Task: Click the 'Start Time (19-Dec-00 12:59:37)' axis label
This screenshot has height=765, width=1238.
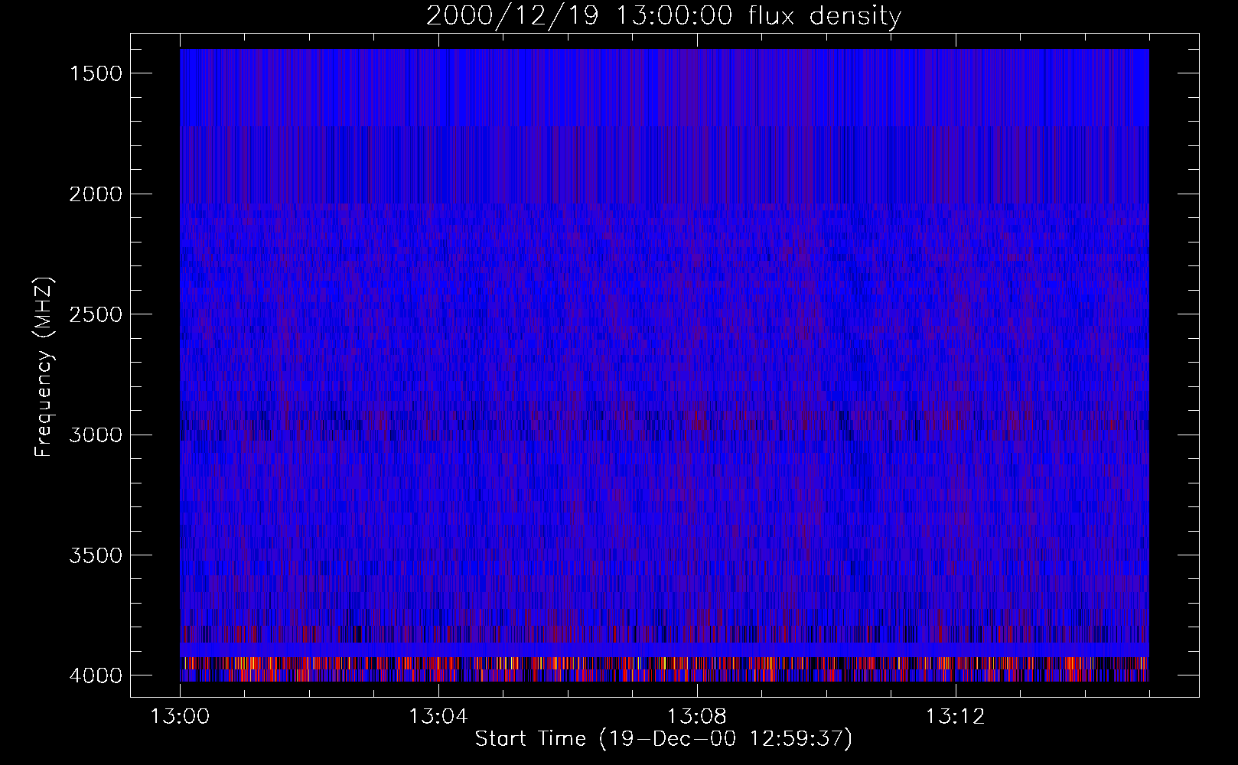Action: tap(663, 739)
